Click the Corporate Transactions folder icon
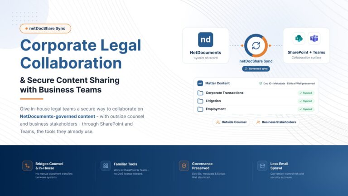 200,93
